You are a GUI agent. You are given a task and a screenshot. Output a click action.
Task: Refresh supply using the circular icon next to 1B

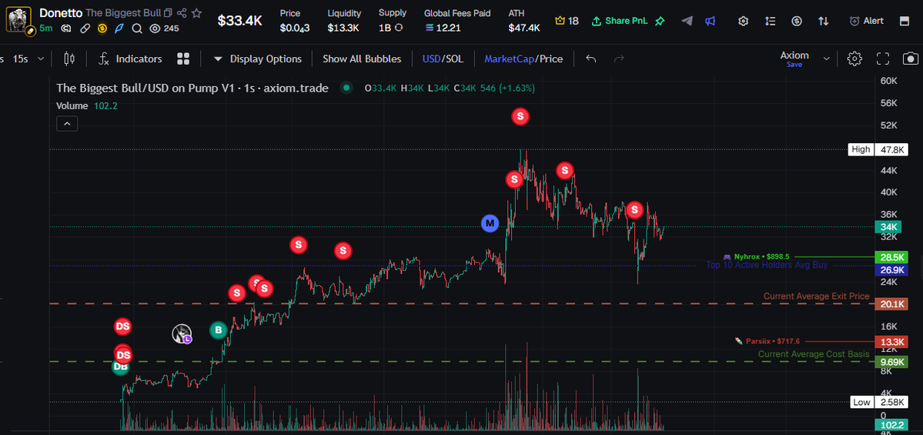coord(399,28)
